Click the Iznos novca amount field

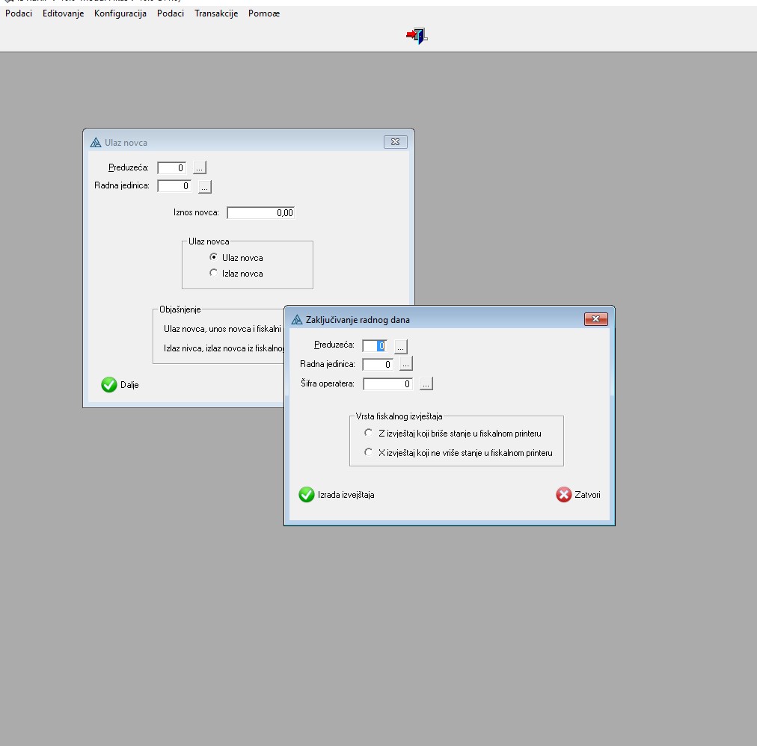(261, 213)
